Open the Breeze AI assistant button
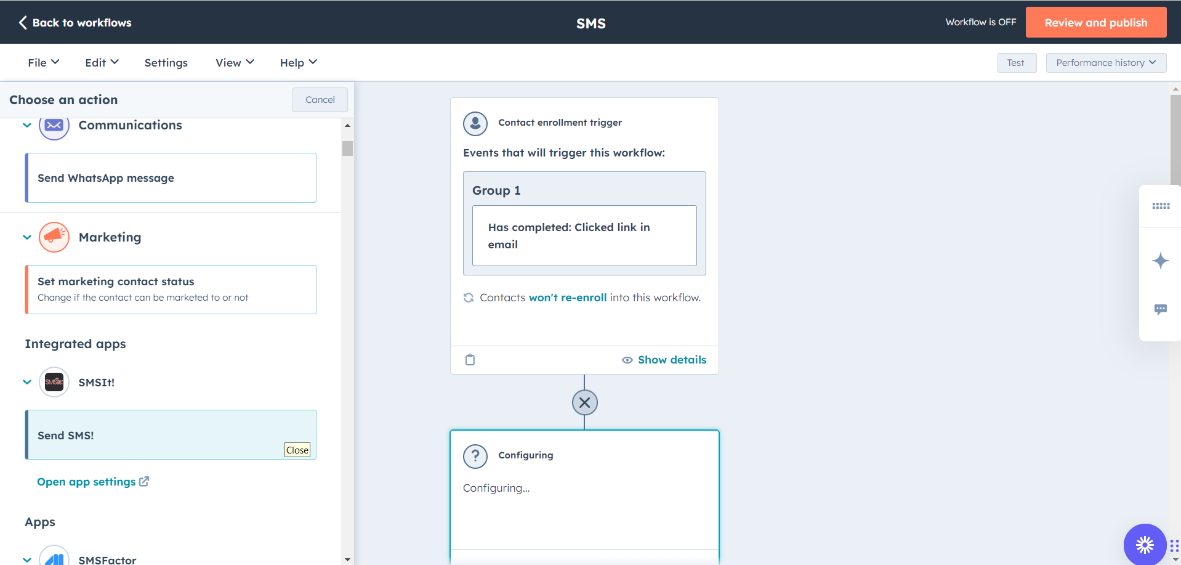The height and width of the screenshot is (565, 1181). [1145, 545]
